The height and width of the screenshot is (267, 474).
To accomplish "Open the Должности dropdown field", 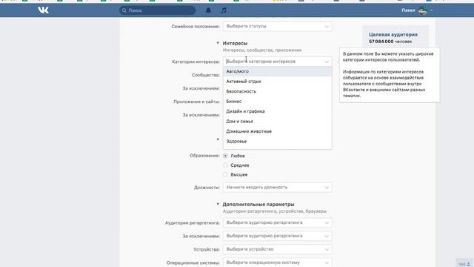I will (277, 188).
